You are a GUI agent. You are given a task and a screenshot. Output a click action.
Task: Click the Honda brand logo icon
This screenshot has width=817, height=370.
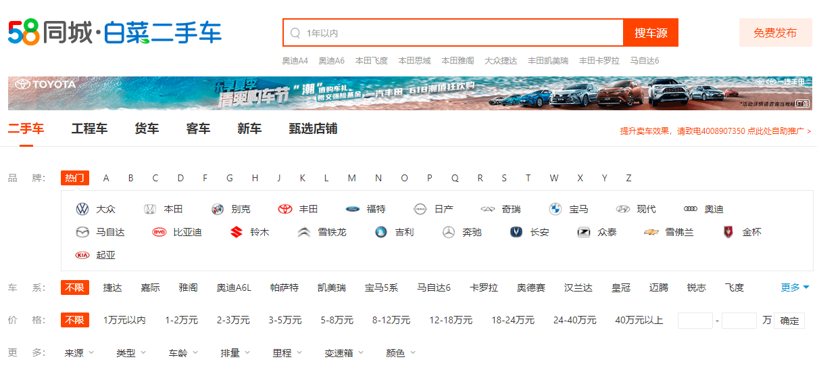pyautogui.click(x=150, y=210)
